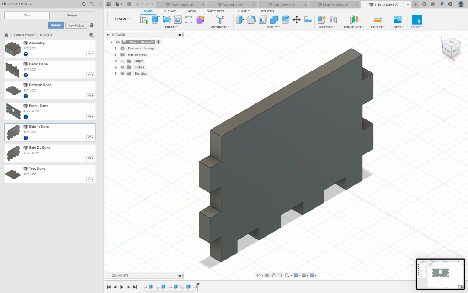Open the Assembly v5 document tab
This screenshot has width=468, height=293.
[x=233, y=5]
